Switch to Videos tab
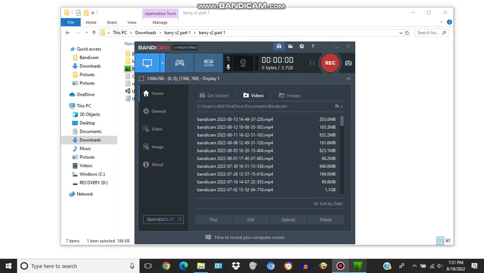Image resolution: width=484 pixels, height=273 pixels. (253, 95)
